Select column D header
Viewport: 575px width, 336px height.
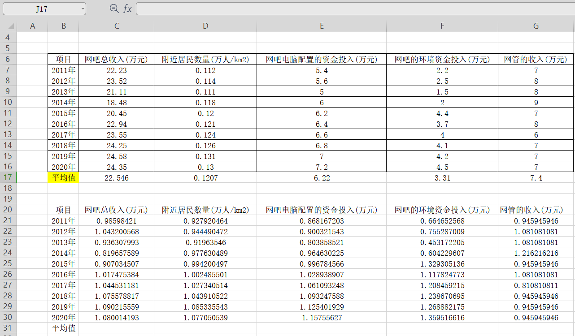[205, 26]
